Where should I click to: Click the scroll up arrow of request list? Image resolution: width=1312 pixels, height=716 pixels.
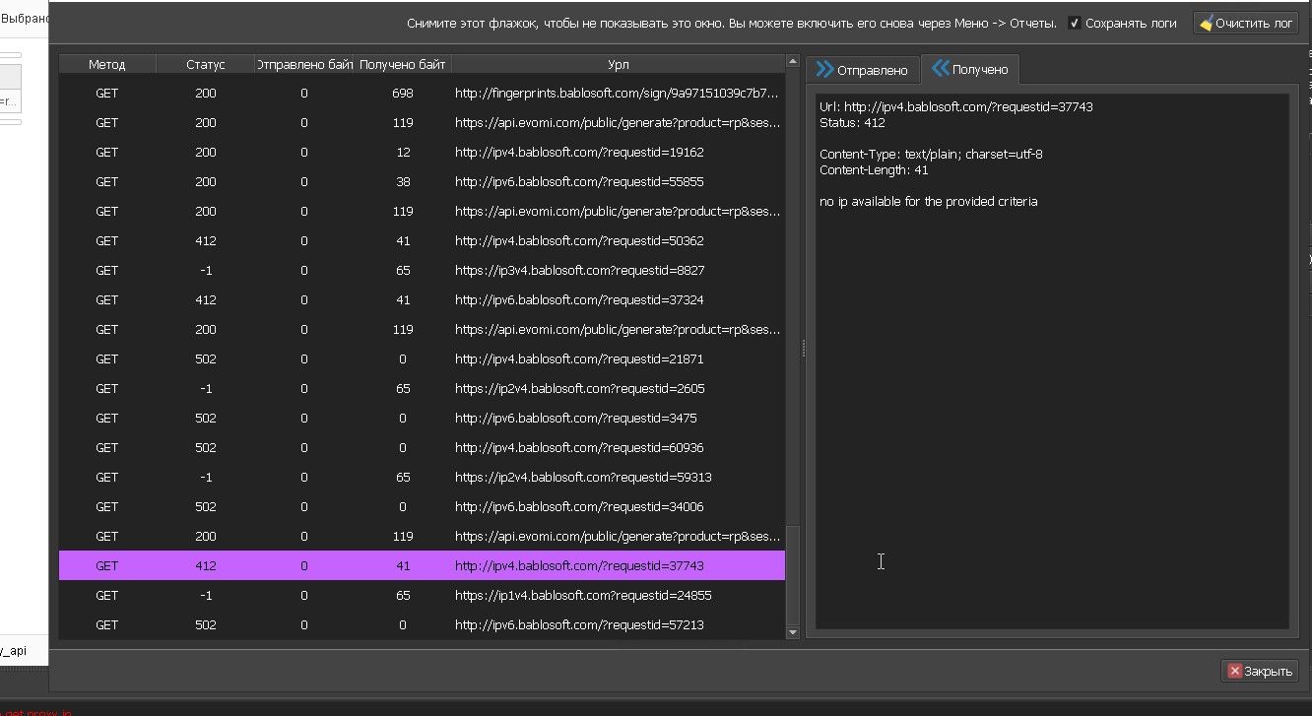coord(793,63)
